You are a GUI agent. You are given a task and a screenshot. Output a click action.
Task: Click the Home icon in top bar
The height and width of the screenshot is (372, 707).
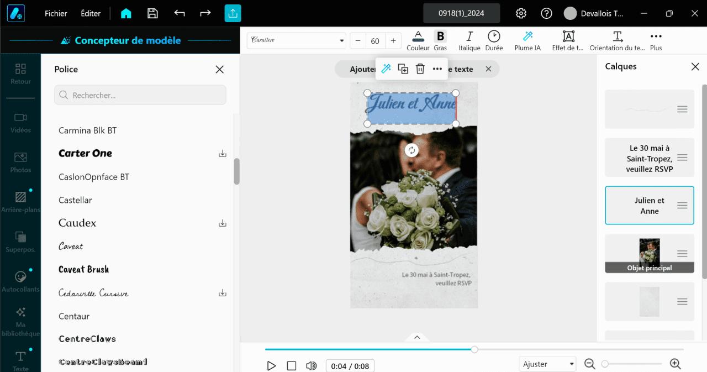126,13
